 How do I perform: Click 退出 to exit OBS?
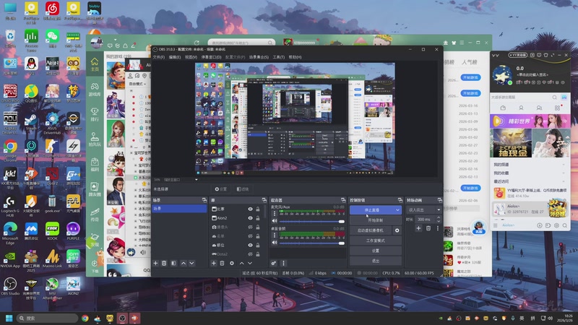(375, 261)
